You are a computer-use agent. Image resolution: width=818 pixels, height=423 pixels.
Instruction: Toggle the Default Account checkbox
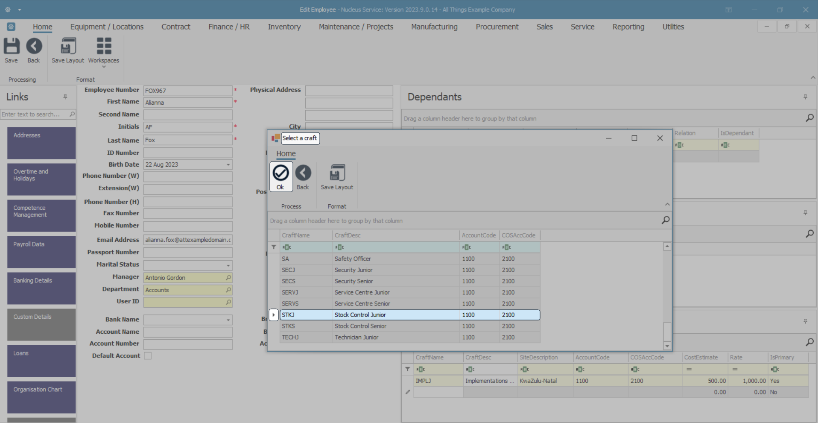pos(148,356)
